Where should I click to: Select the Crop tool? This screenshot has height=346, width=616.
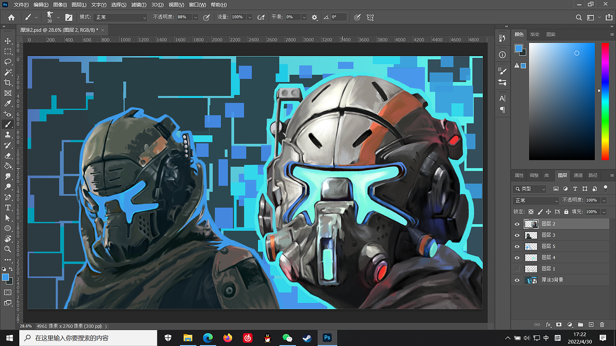click(x=8, y=83)
